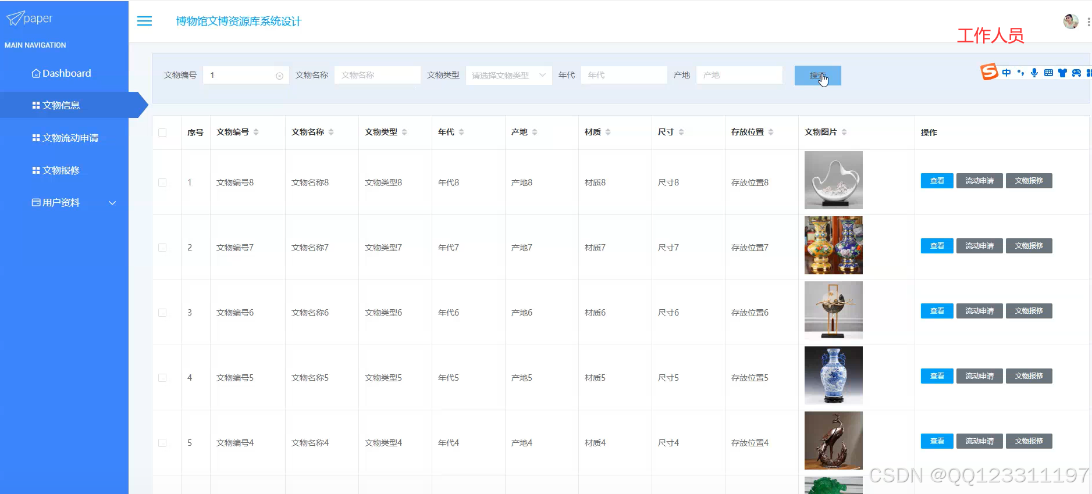Image resolution: width=1092 pixels, height=494 pixels.
Task: Click 文物报修 button for 文物名称8 row
Action: 1029,181
